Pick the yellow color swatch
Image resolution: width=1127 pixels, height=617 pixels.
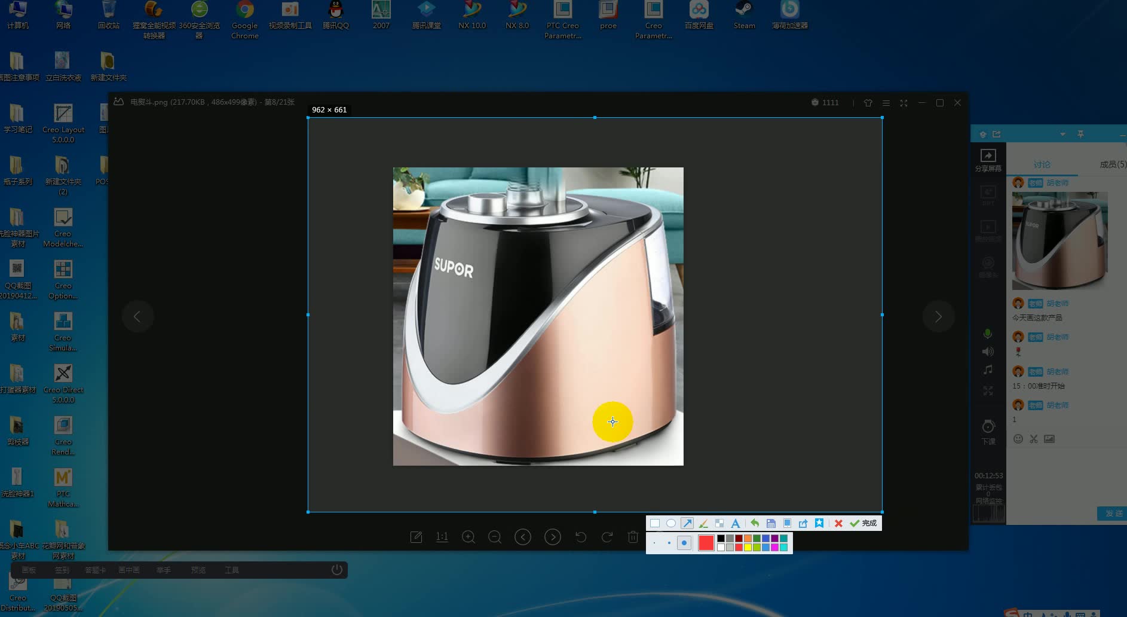tap(748, 547)
